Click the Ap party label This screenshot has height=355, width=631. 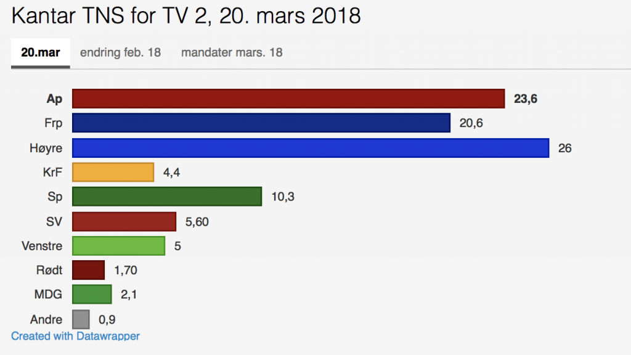coord(54,99)
